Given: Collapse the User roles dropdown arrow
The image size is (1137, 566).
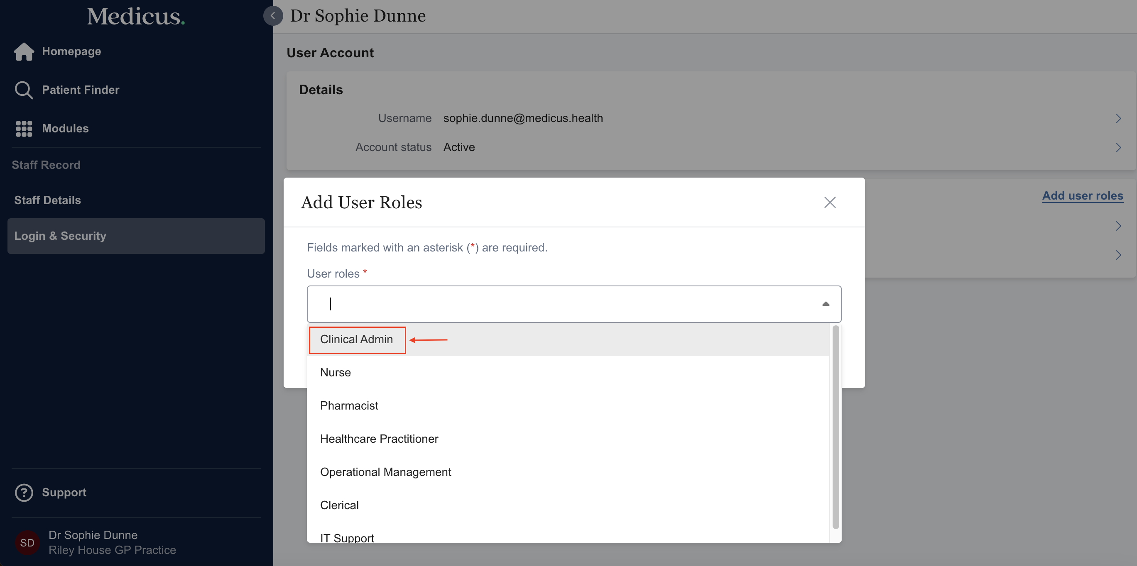Looking at the screenshot, I should tap(826, 304).
